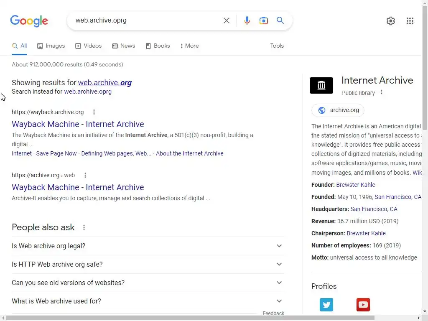Switch to the Videos tab

click(89, 46)
